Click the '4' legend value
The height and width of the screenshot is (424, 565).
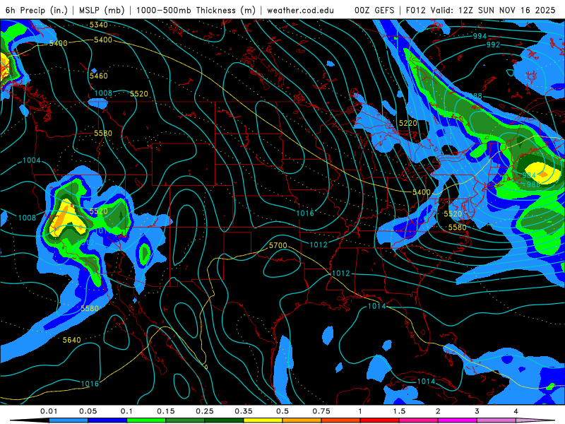tap(516, 411)
